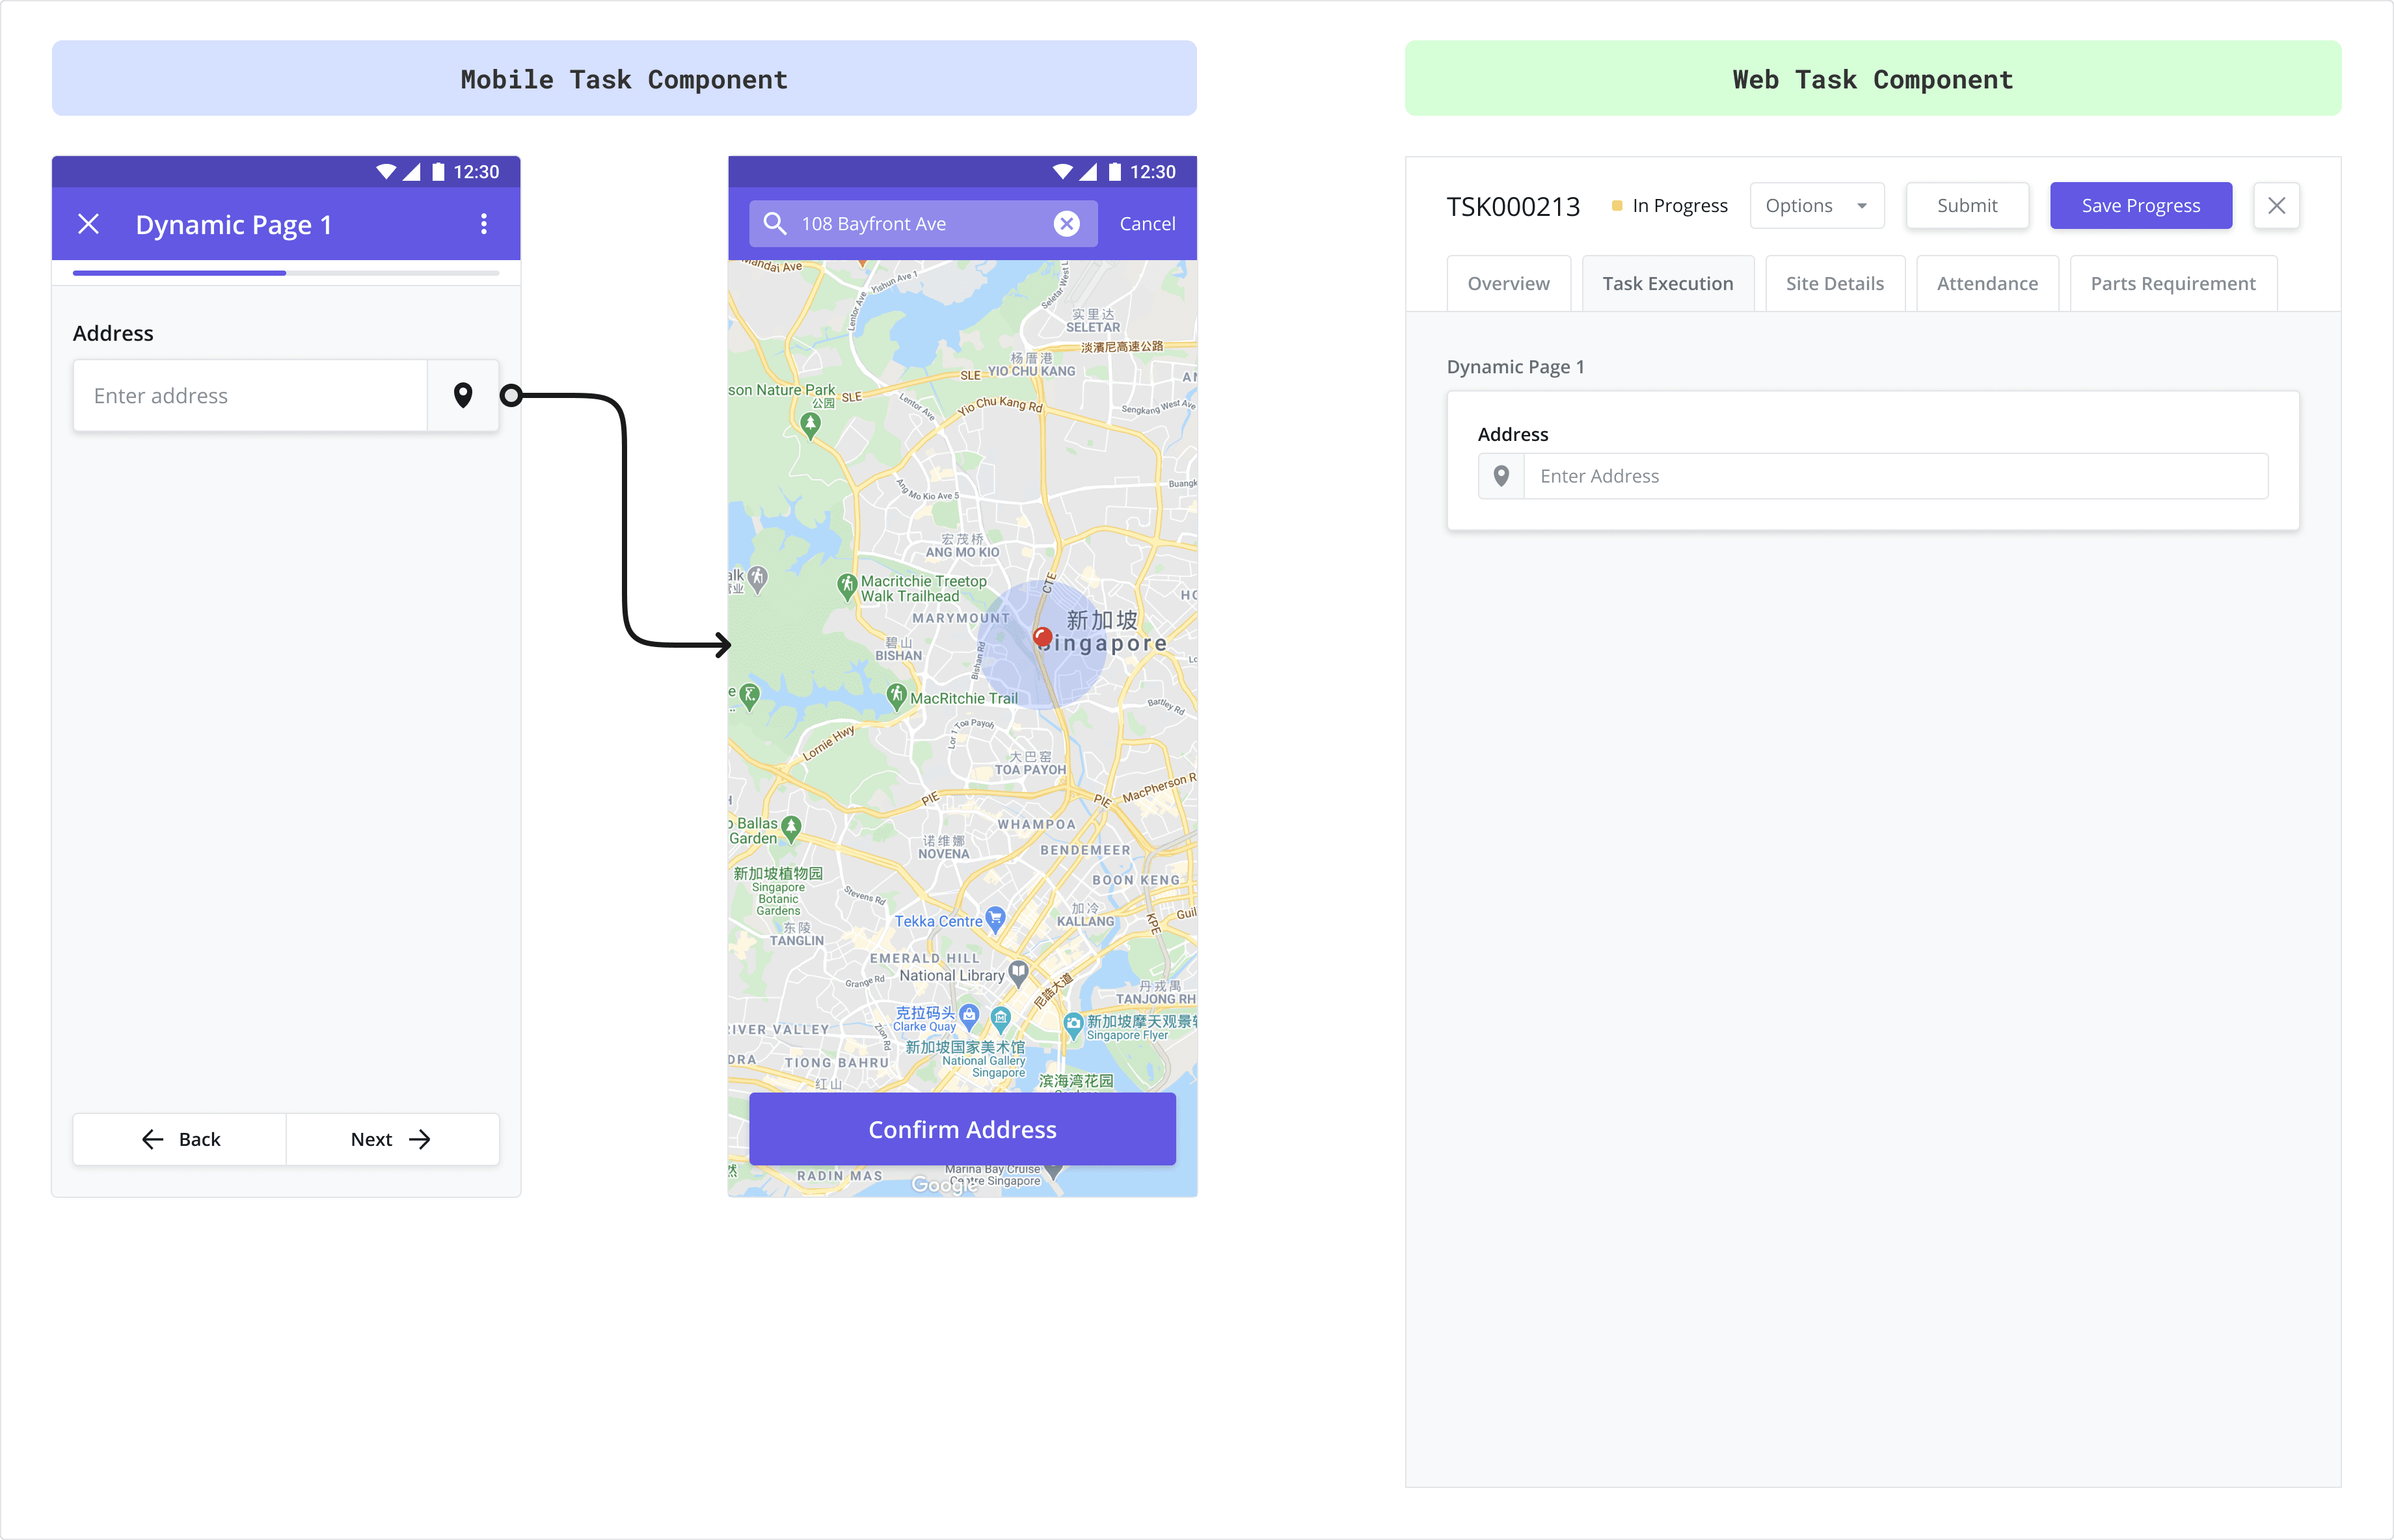
Task: Click the pin icon in the web Address field
Action: pos(1501,476)
